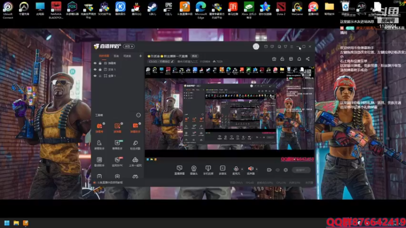
Task: Select the 全屏 1 source row name
Action: [x=112, y=75]
